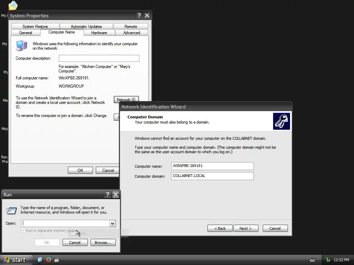Open the System Restore tab
Screen dimensions: 354x265
coord(35,26)
